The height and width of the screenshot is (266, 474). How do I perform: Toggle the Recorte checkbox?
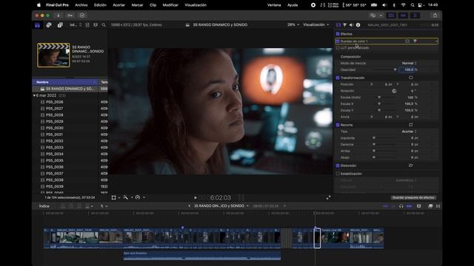click(338, 125)
